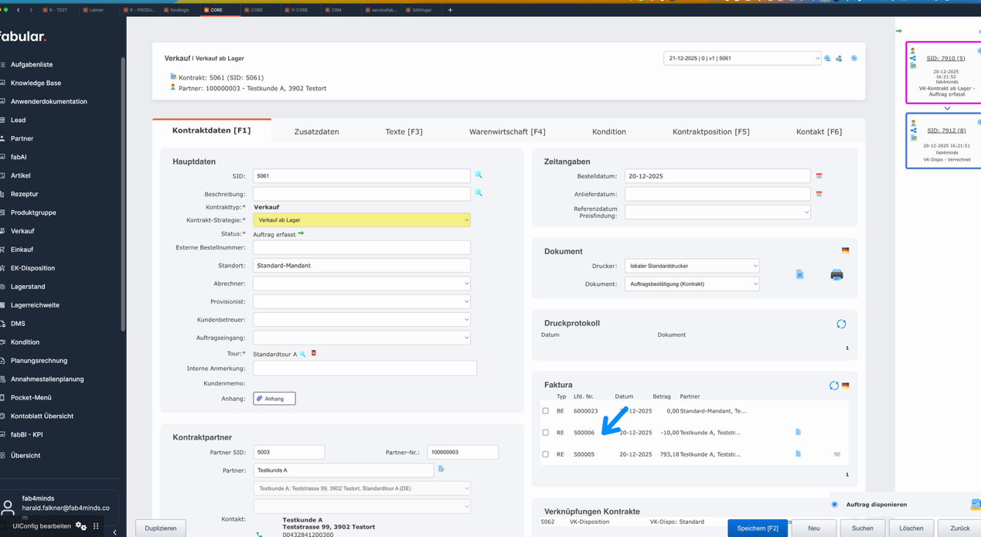The height and width of the screenshot is (537, 981).
Task: Refresh the Druckprotokoll list
Action: [841, 324]
